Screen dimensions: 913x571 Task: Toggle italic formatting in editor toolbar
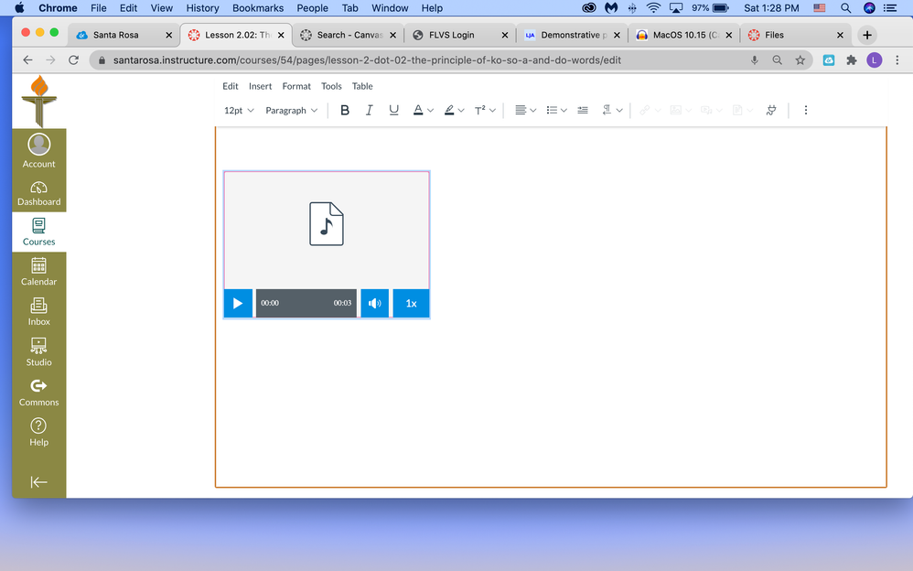(369, 110)
